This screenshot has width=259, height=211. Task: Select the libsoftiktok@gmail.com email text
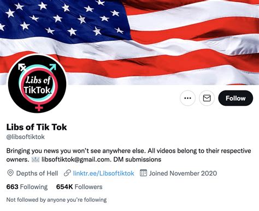76,160
